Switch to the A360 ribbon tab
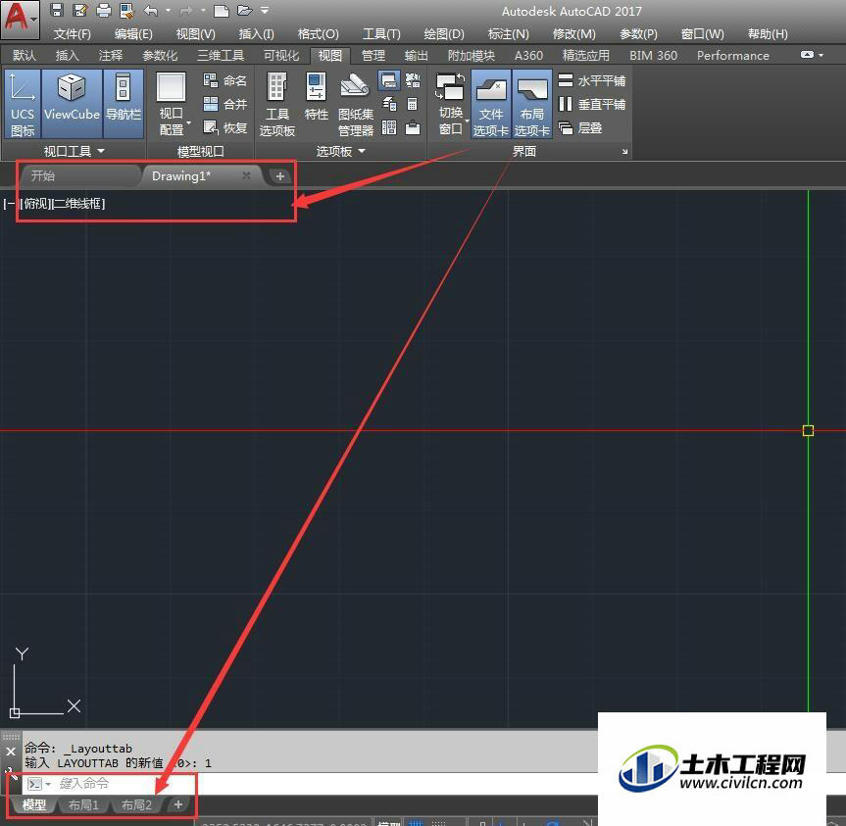The width and height of the screenshot is (846, 826). (528, 56)
